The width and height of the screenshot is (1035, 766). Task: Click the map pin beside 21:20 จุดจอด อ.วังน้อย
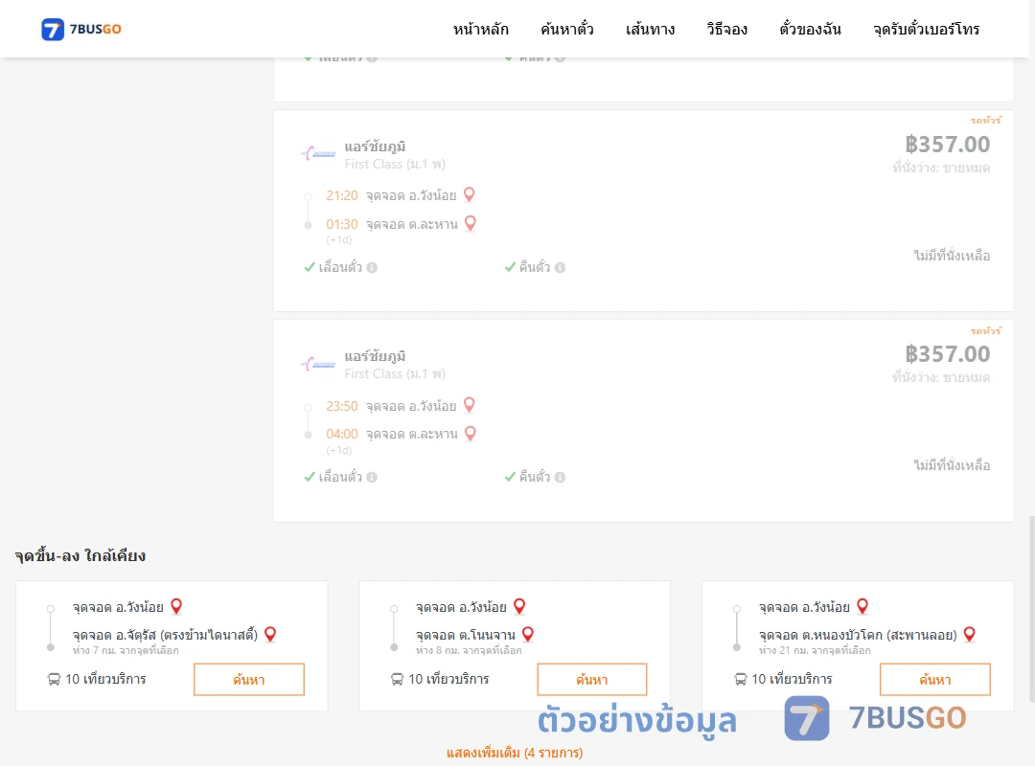coord(470,194)
